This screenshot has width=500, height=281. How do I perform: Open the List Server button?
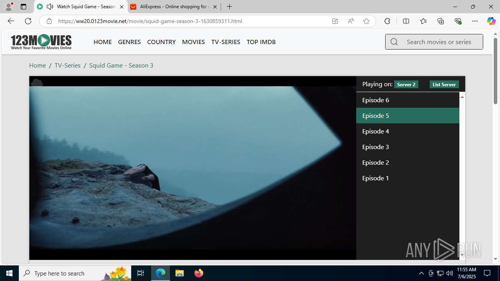(444, 84)
